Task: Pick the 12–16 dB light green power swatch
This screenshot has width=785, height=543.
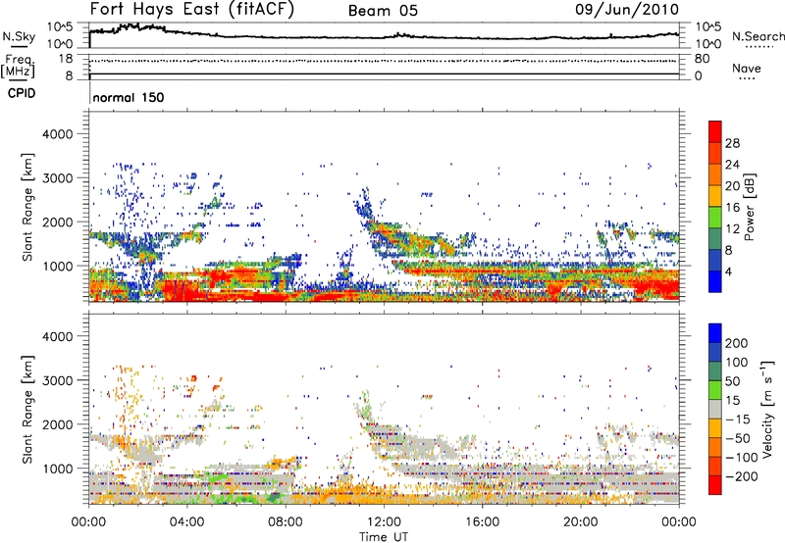Action: tap(715, 218)
